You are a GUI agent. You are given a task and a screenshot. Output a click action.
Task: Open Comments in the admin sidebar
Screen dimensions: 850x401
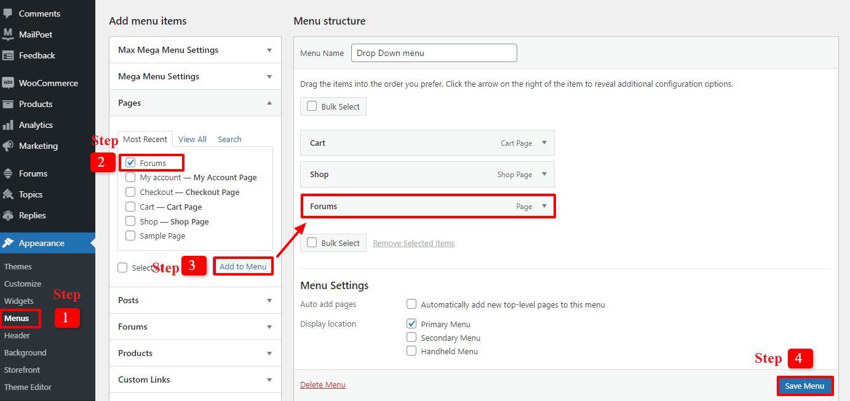pyautogui.click(x=39, y=14)
